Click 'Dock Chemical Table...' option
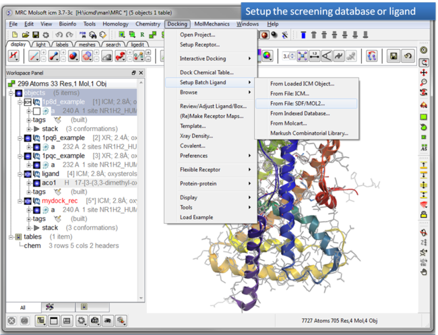Screen dimensions: 438x335 click(x=207, y=72)
